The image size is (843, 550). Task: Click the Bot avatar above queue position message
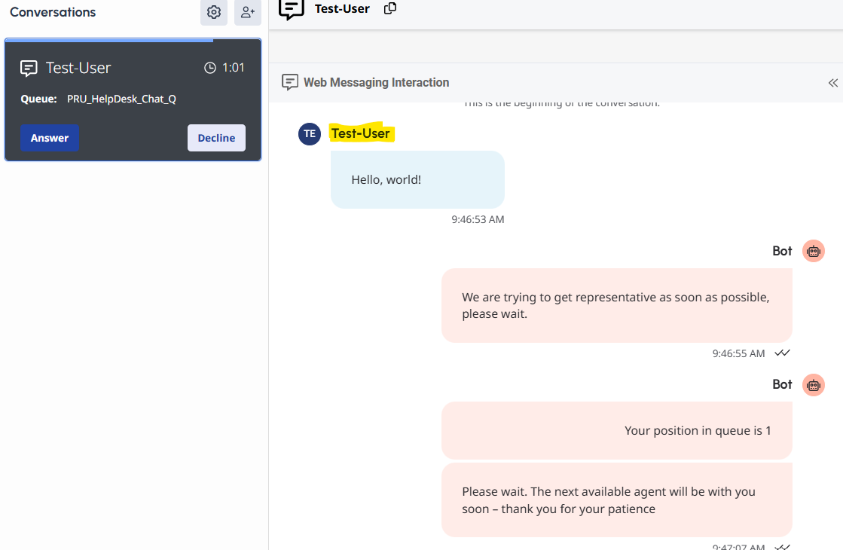pyautogui.click(x=814, y=385)
